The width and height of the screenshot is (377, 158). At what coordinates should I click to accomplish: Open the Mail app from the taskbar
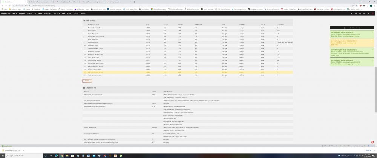click(x=94, y=156)
